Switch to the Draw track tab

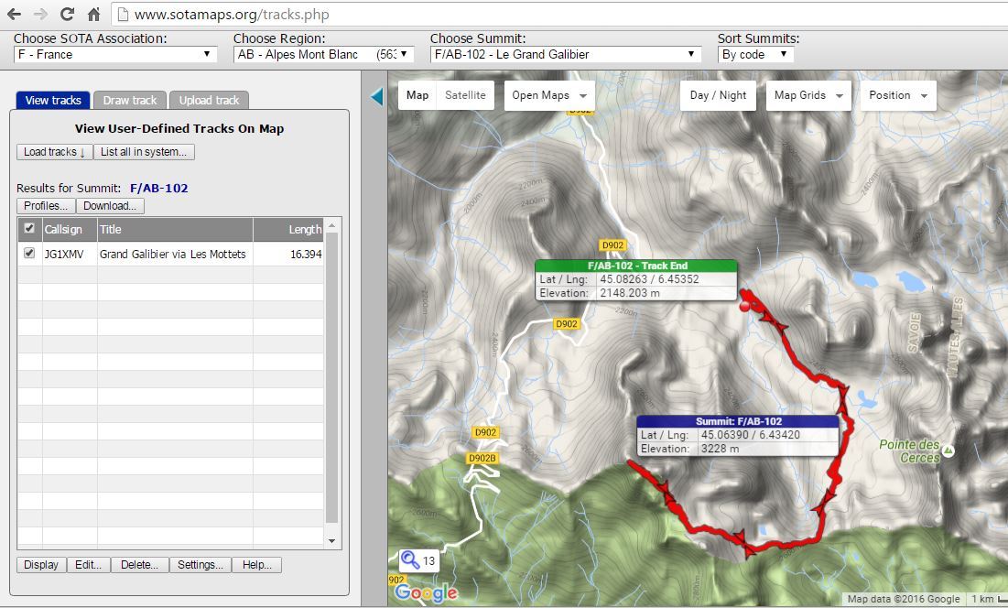(130, 100)
